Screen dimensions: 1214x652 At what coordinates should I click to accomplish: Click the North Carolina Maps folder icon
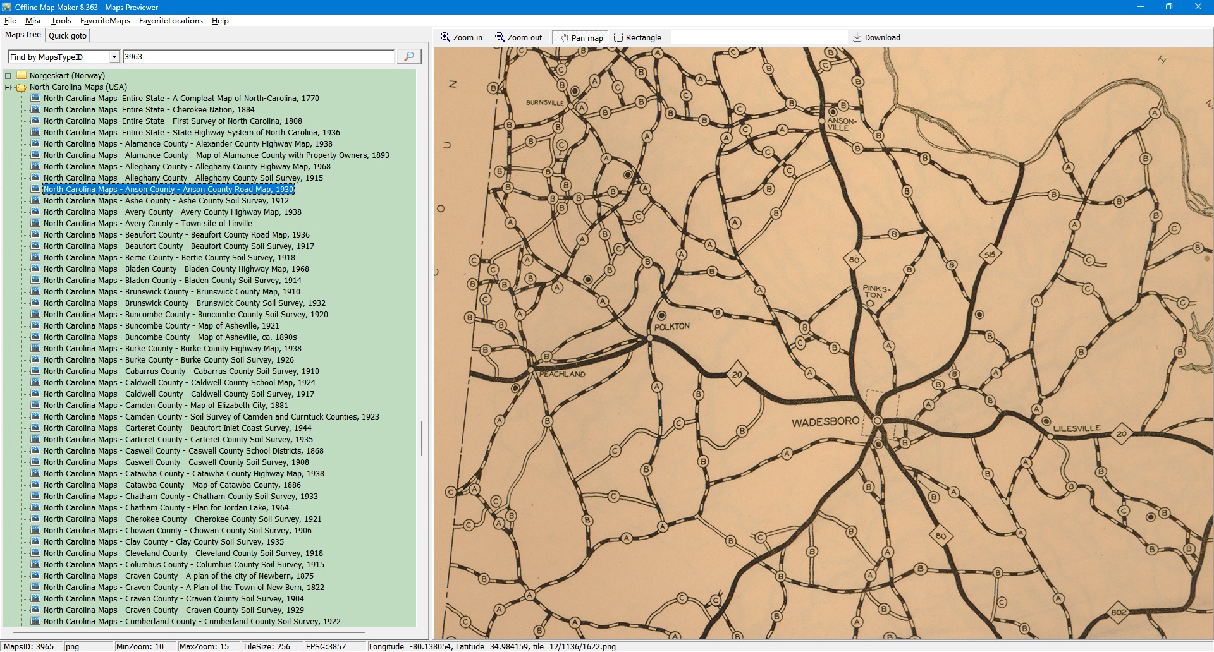(21, 87)
